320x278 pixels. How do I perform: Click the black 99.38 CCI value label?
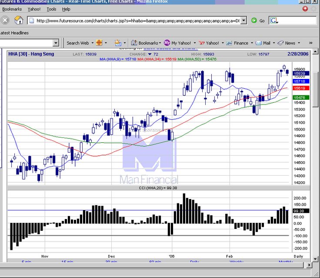click(x=301, y=211)
